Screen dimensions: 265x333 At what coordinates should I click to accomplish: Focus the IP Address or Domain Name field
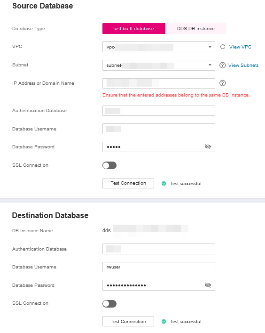pyautogui.click(x=159, y=83)
